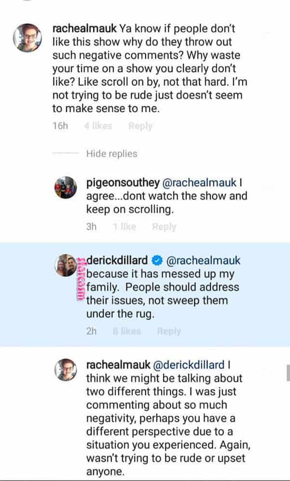
Task: Click rachealmauk's avatar on the last reply
Action: [66, 370]
